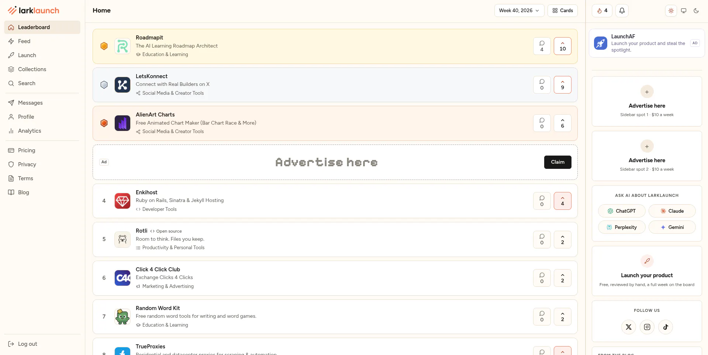The width and height of the screenshot is (708, 355).
Task: Click the LetsKonnect product logo
Action: [x=122, y=85]
